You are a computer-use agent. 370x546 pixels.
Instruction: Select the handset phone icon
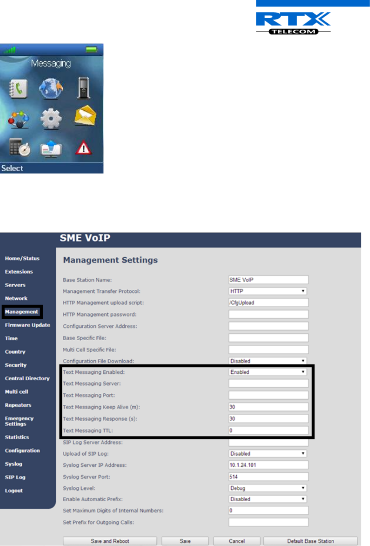(x=83, y=88)
